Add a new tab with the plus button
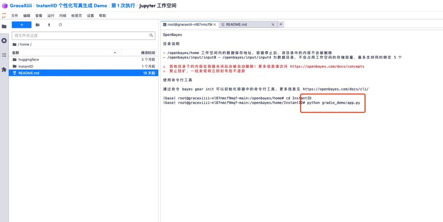 281,25
